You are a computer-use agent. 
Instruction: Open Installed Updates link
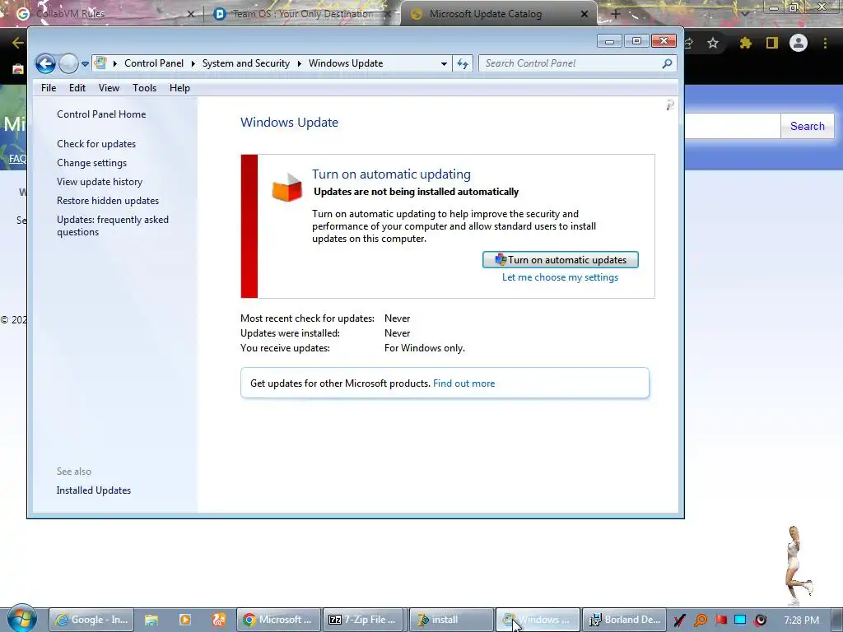[x=94, y=490]
